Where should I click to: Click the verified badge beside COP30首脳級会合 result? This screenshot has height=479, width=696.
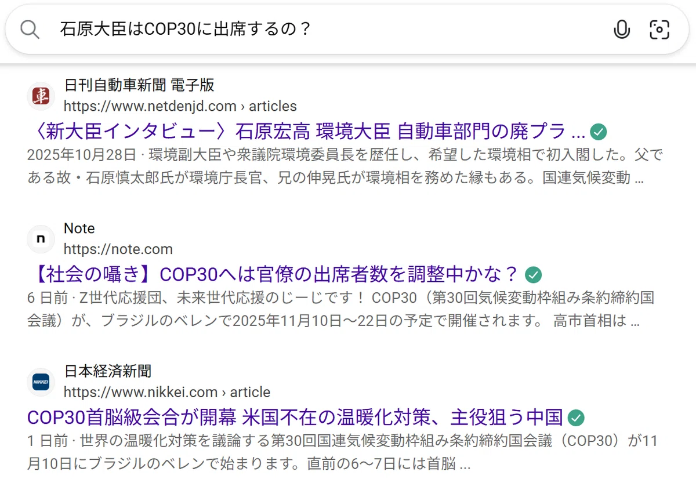[576, 418]
